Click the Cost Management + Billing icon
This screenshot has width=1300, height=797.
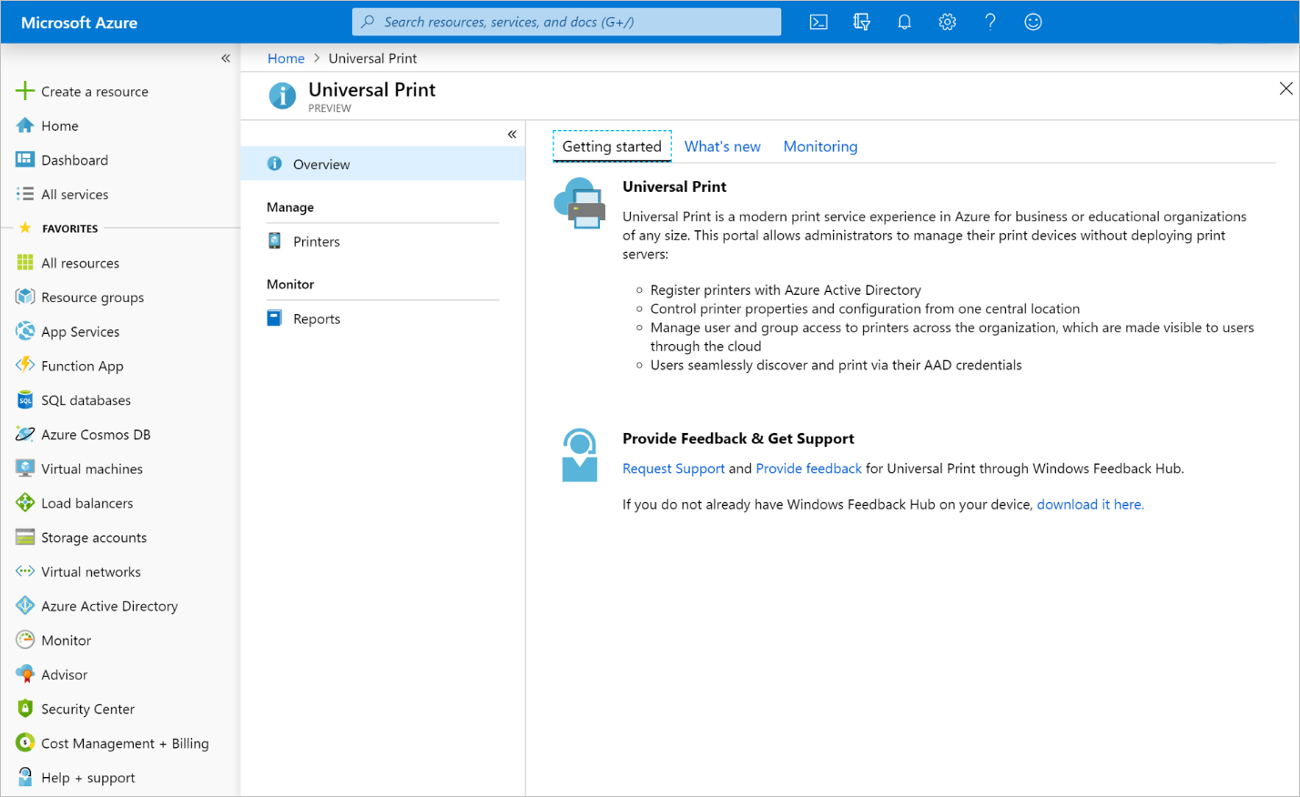(x=25, y=743)
